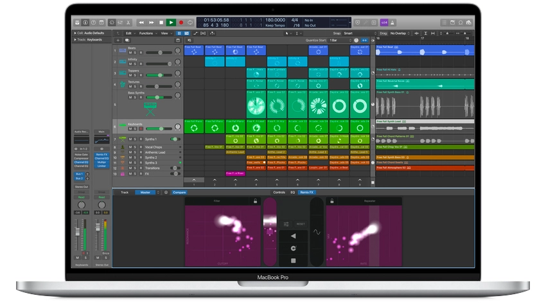Image resolution: width=546 pixels, height=307 pixels.
Task: Open the Snap Smart dropdown
Action: click(360, 33)
